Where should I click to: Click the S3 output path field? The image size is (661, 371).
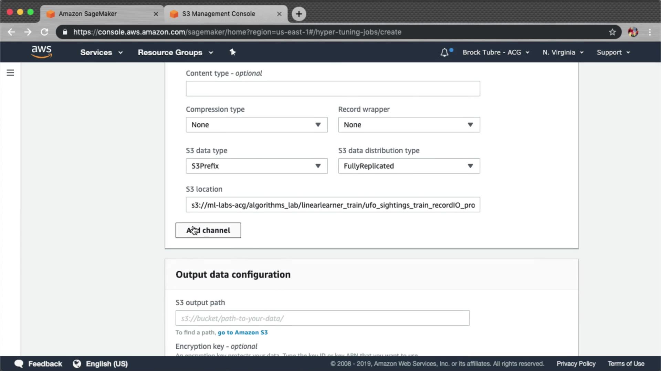pos(322,318)
